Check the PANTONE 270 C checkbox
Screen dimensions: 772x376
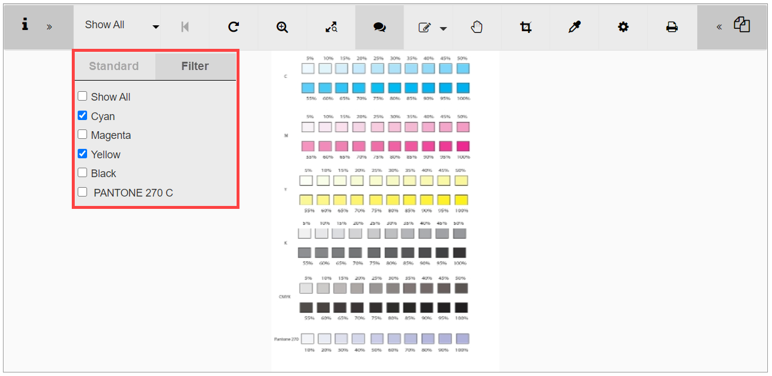coord(82,192)
